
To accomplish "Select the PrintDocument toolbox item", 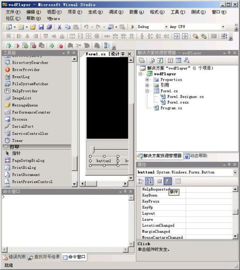I will click(23, 175).
